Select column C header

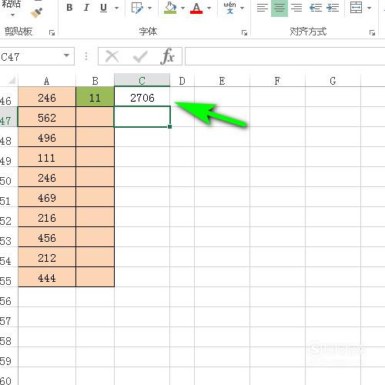coord(142,80)
